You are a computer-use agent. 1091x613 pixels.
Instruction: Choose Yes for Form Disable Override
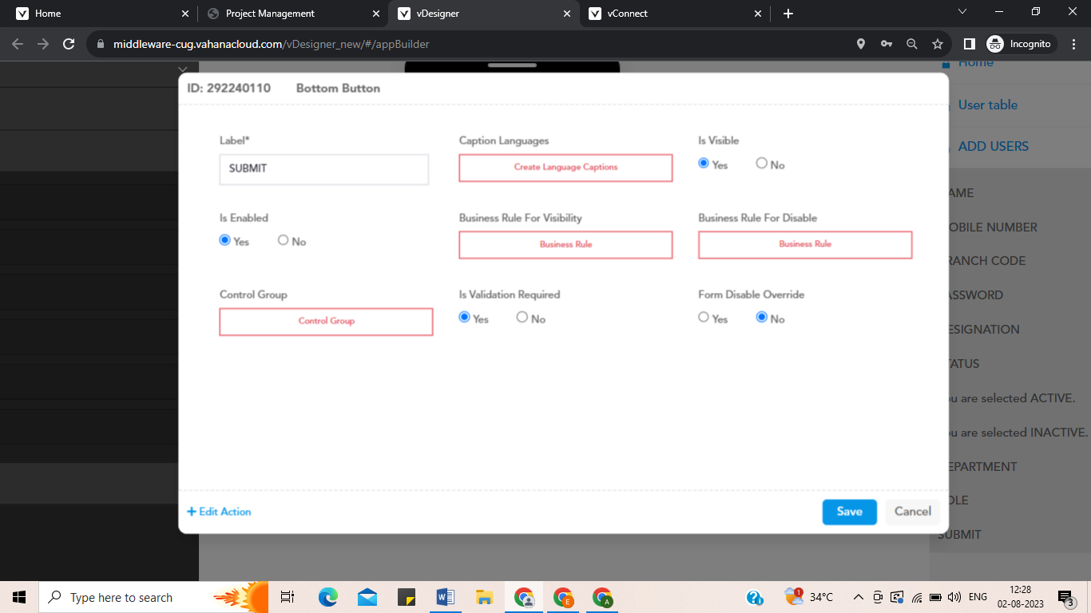coord(704,318)
